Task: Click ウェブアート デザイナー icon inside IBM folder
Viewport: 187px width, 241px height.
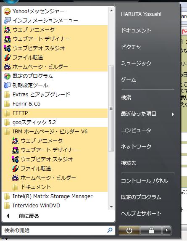Action: (15, 150)
